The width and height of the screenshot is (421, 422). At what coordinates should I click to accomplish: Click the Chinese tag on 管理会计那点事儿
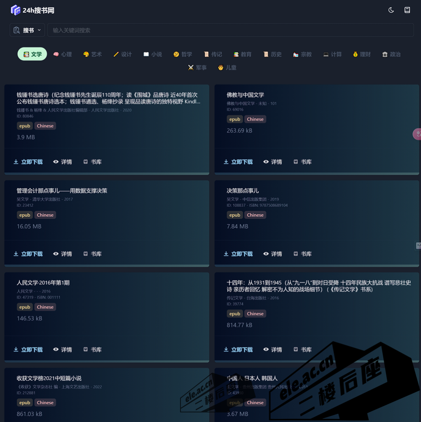point(45,215)
